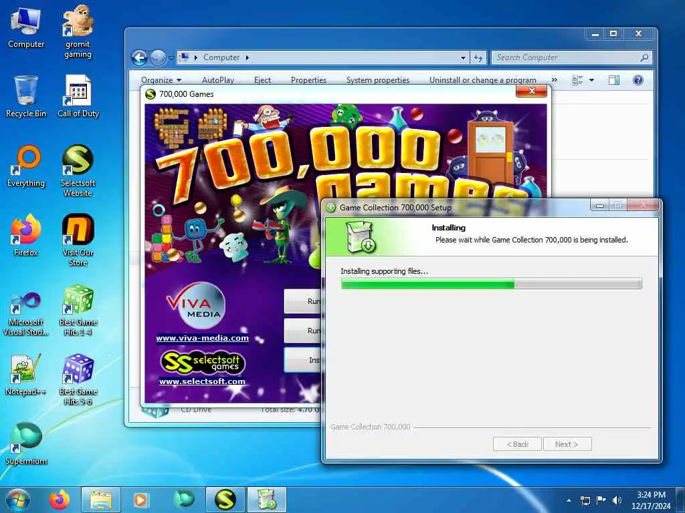The width and height of the screenshot is (685, 513).
Task: Click the second Run button in launcher
Action: [x=302, y=331]
